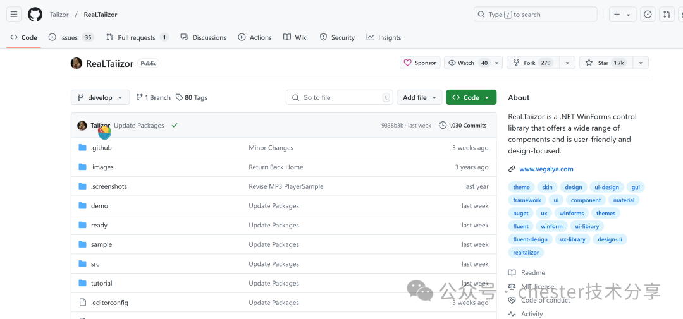The image size is (683, 319).
Task: Open the develop branch selector
Action: point(100,97)
